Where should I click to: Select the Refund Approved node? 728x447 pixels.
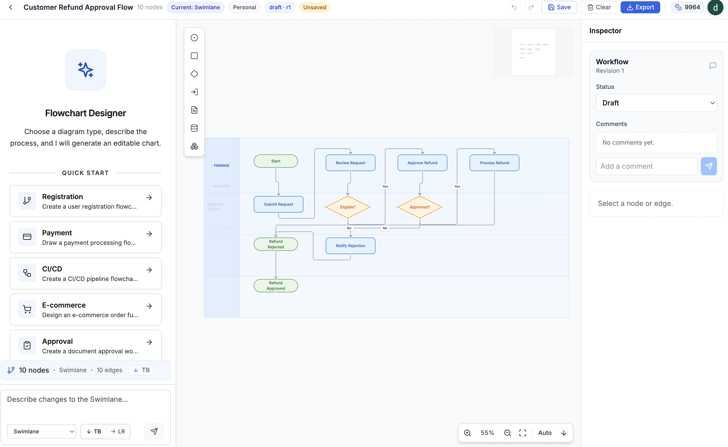click(276, 286)
